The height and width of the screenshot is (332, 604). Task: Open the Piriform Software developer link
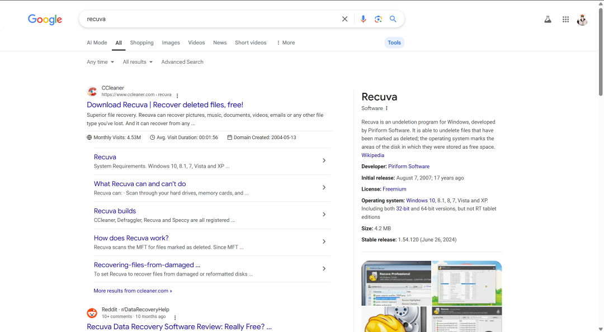pos(409,167)
